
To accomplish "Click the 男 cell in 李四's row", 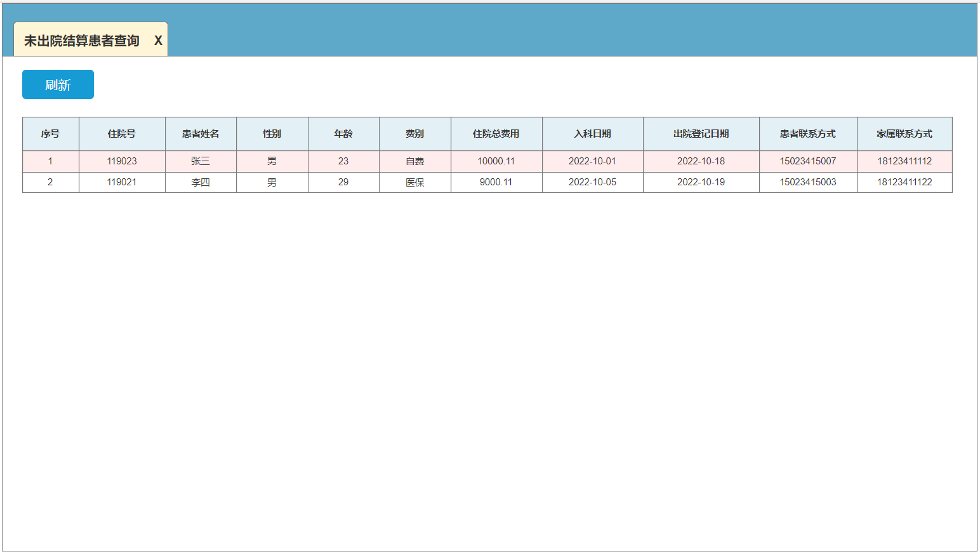I will (x=272, y=182).
